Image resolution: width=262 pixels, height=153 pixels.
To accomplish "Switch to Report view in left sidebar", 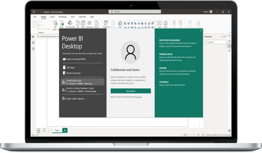I will pos(33,37).
